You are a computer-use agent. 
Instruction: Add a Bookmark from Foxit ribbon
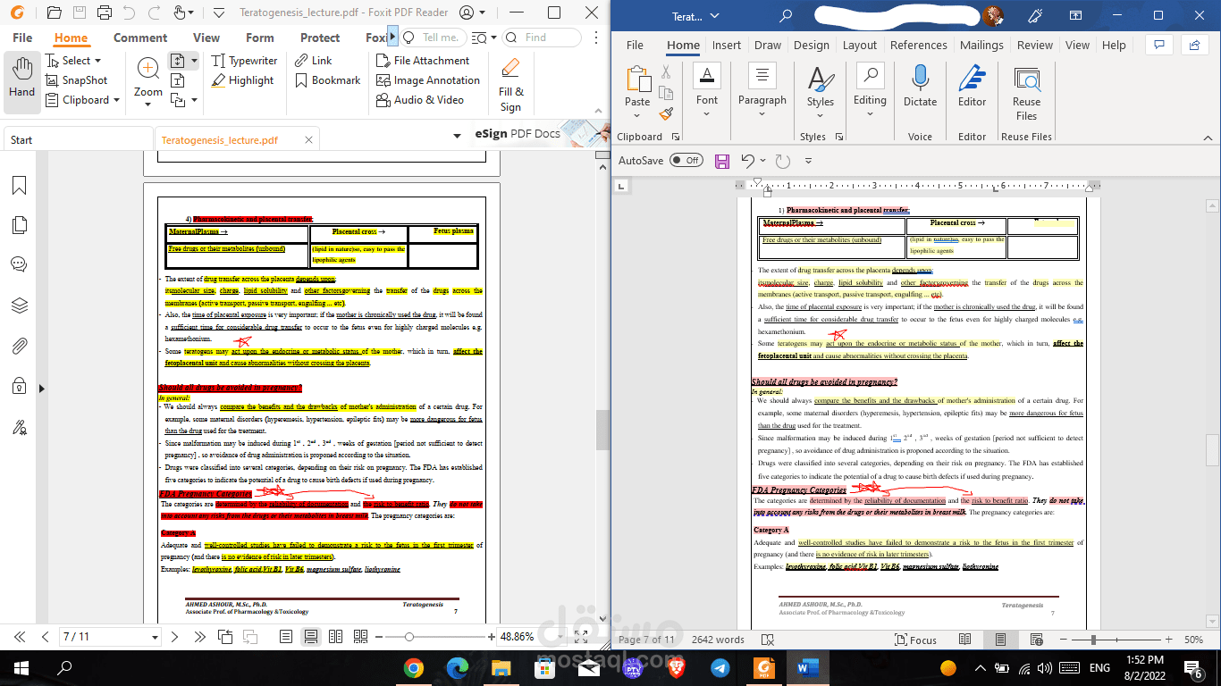coord(326,80)
